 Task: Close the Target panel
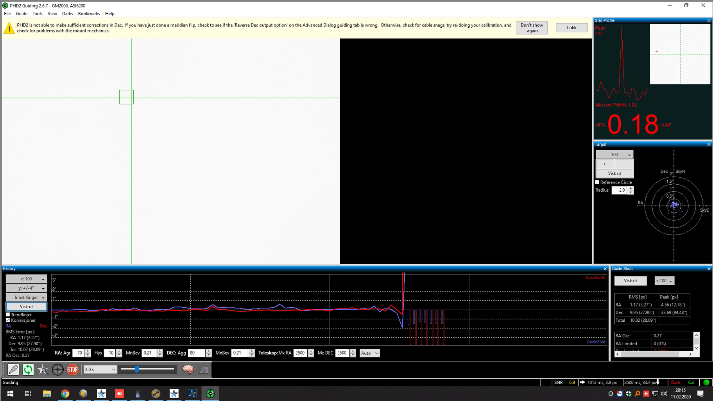click(709, 144)
